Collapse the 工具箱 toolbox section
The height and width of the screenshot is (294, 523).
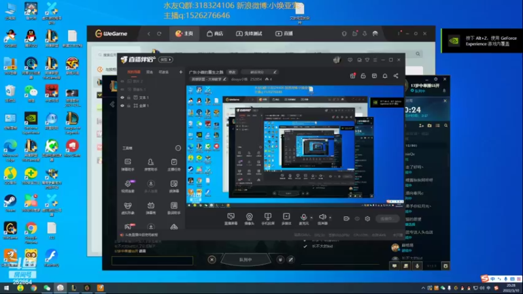[x=178, y=148]
